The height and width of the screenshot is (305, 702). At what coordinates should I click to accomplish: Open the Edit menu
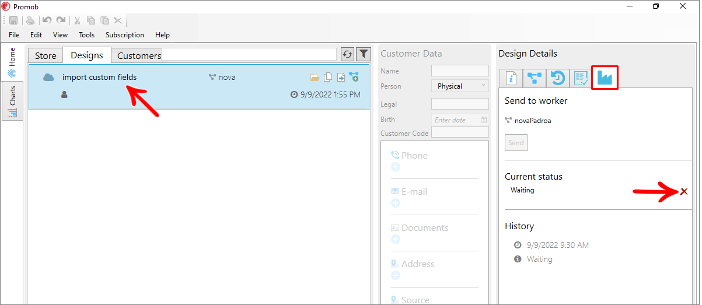click(x=36, y=35)
